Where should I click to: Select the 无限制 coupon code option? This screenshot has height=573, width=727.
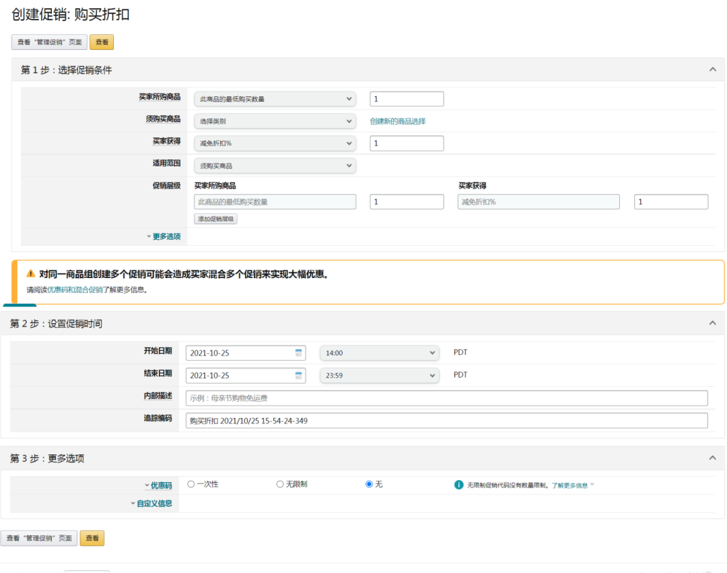click(x=280, y=484)
